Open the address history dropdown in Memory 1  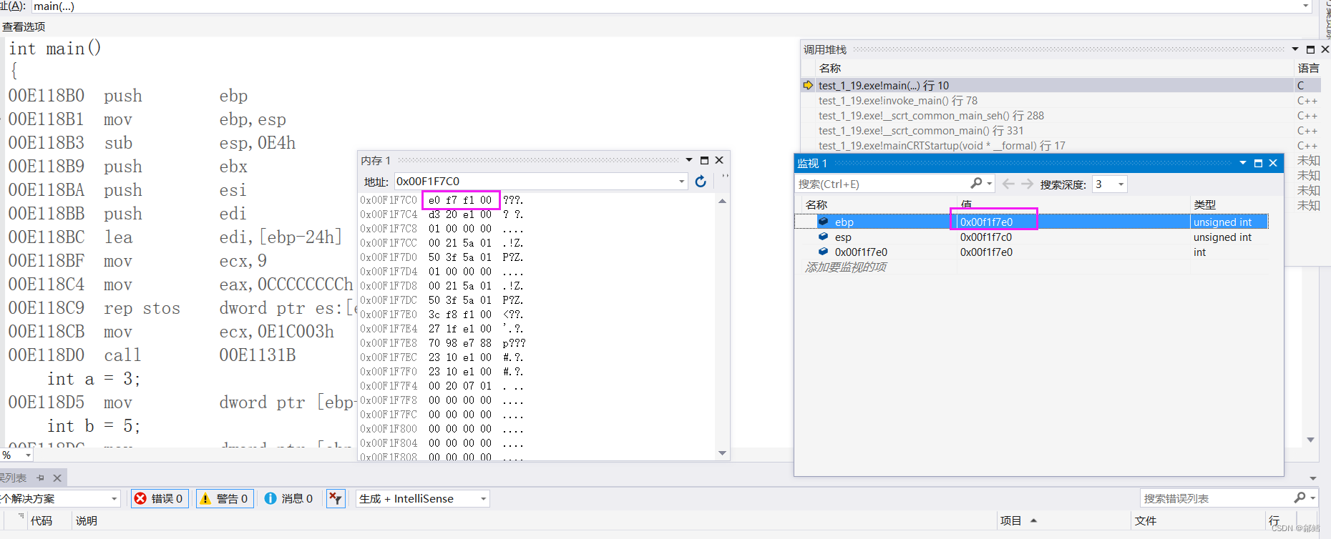[x=682, y=182]
